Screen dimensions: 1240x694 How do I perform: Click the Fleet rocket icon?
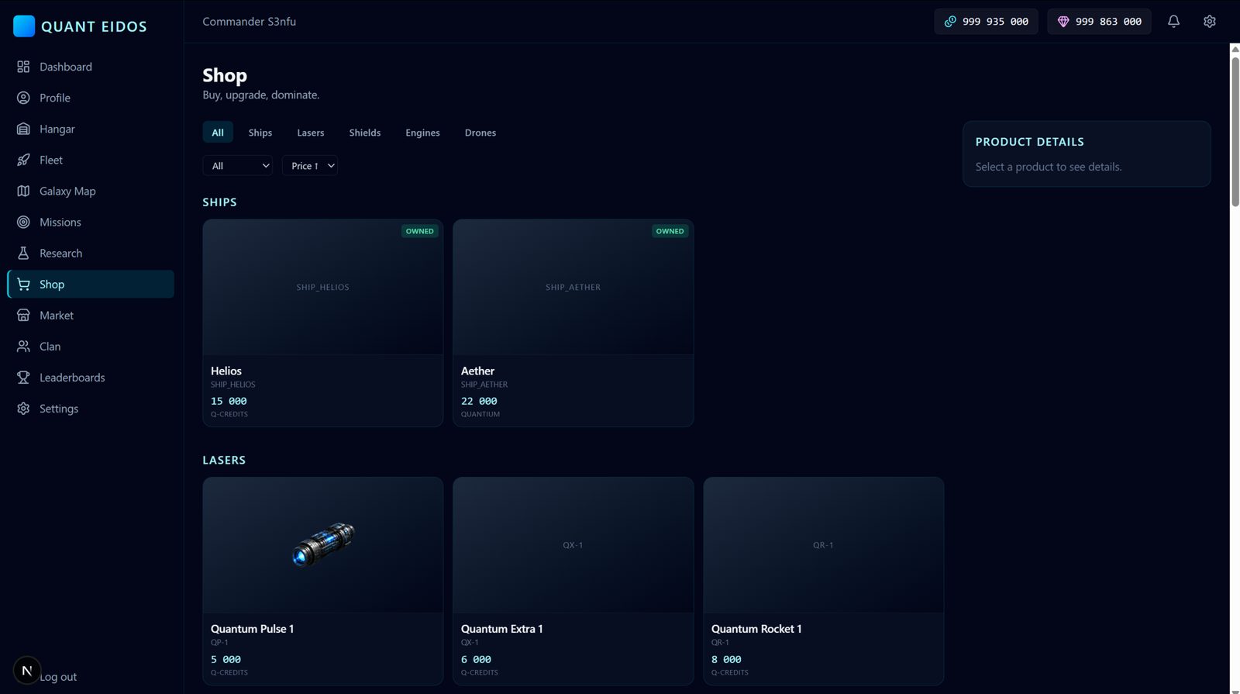pyautogui.click(x=23, y=160)
